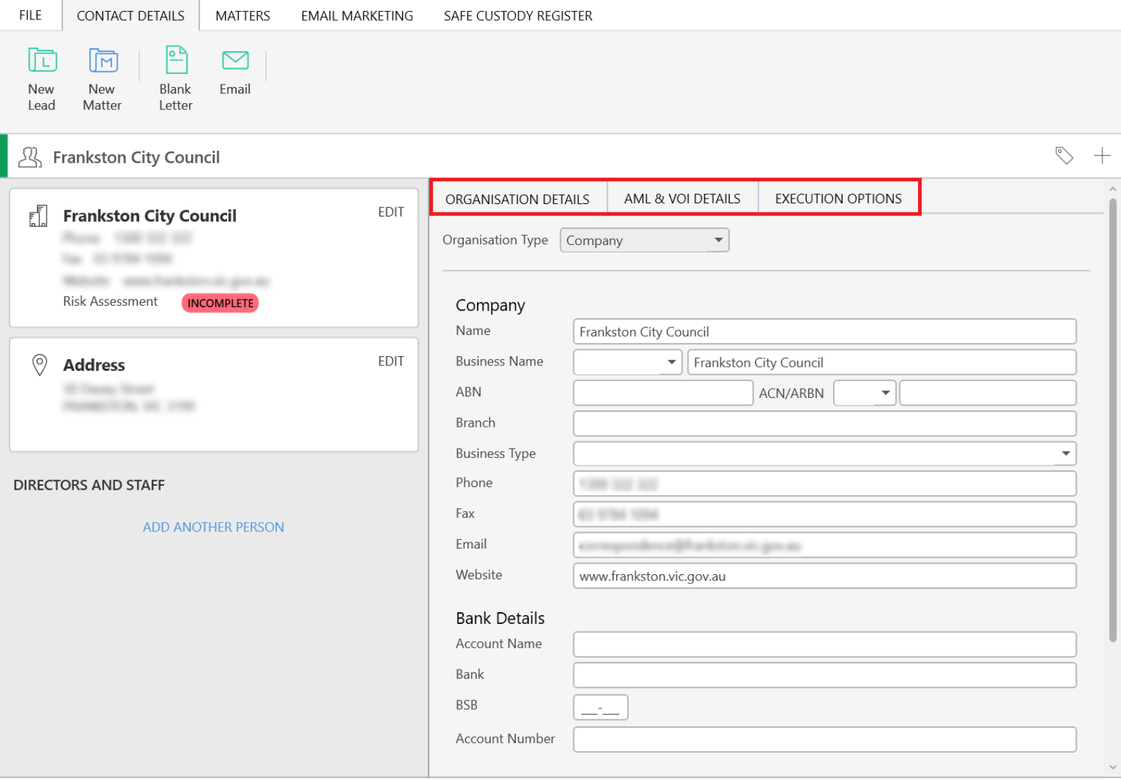Click the location pin Address icon
This screenshot has width=1121, height=779.
coord(40,365)
